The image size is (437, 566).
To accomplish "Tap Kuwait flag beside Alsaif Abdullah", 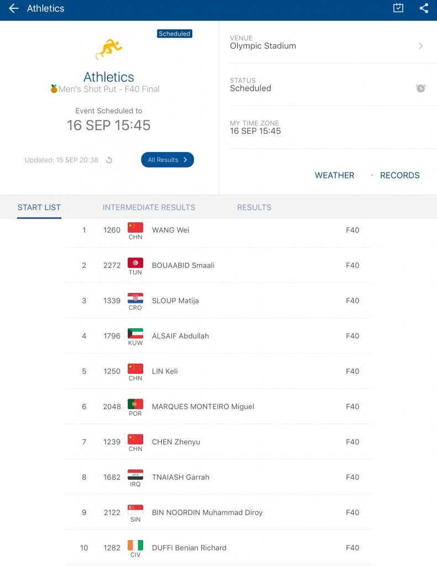I will click(x=135, y=333).
